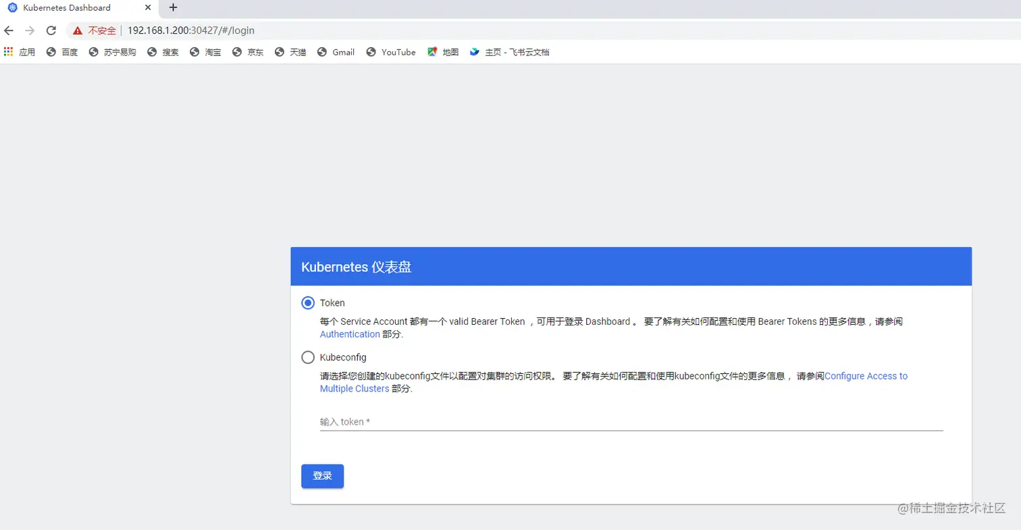Open the 京东 bookmark
The image size is (1021, 530).
click(x=248, y=52)
